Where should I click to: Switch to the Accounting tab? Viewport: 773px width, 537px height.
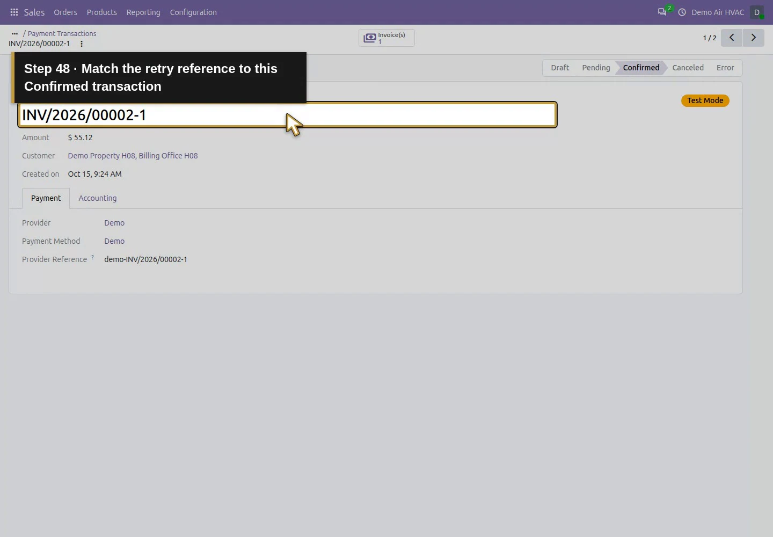(98, 198)
